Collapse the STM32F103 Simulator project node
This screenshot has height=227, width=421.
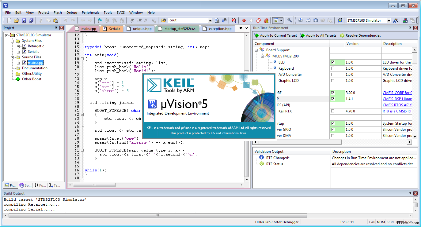click(x=7, y=35)
